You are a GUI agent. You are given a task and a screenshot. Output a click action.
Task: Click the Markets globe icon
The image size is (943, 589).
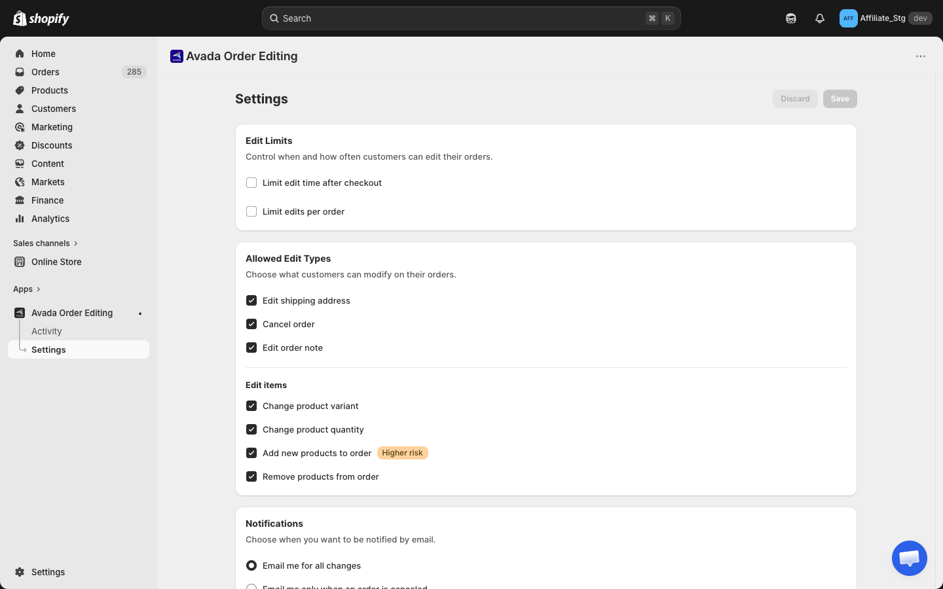click(x=20, y=182)
